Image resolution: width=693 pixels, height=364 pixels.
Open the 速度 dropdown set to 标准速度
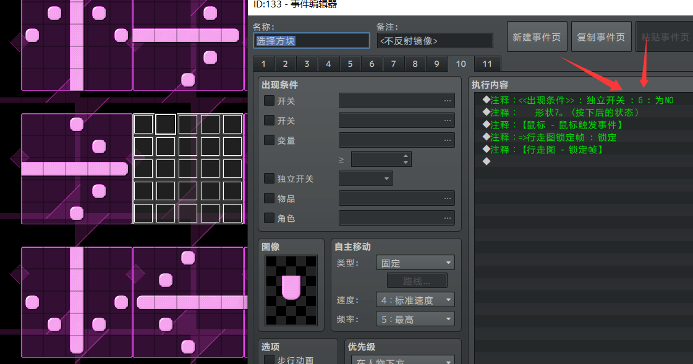coord(415,300)
